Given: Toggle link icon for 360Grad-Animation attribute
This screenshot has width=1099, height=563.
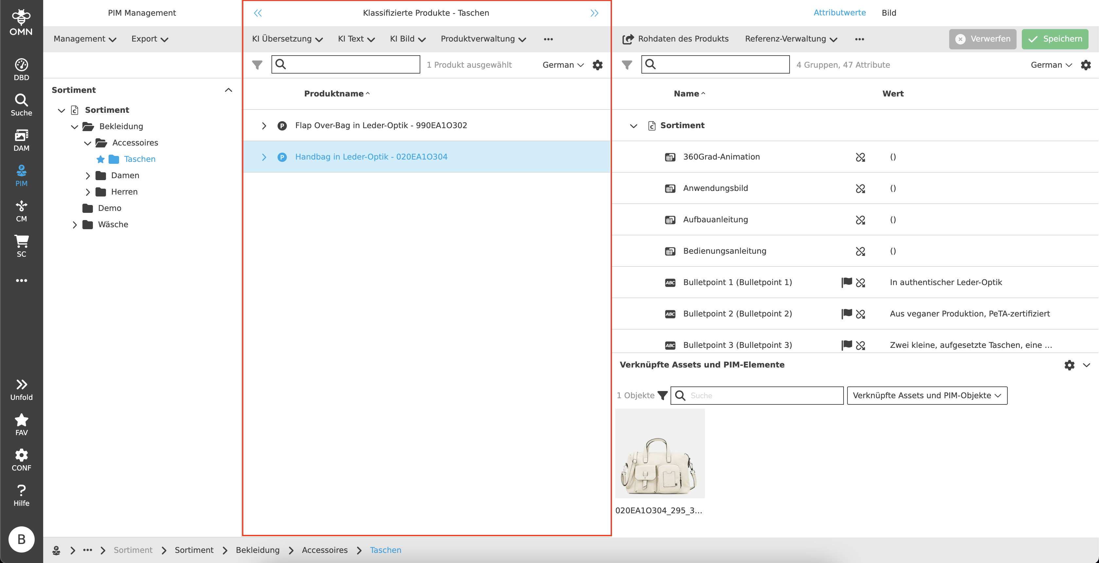Looking at the screenshot, I should point(860,157).
